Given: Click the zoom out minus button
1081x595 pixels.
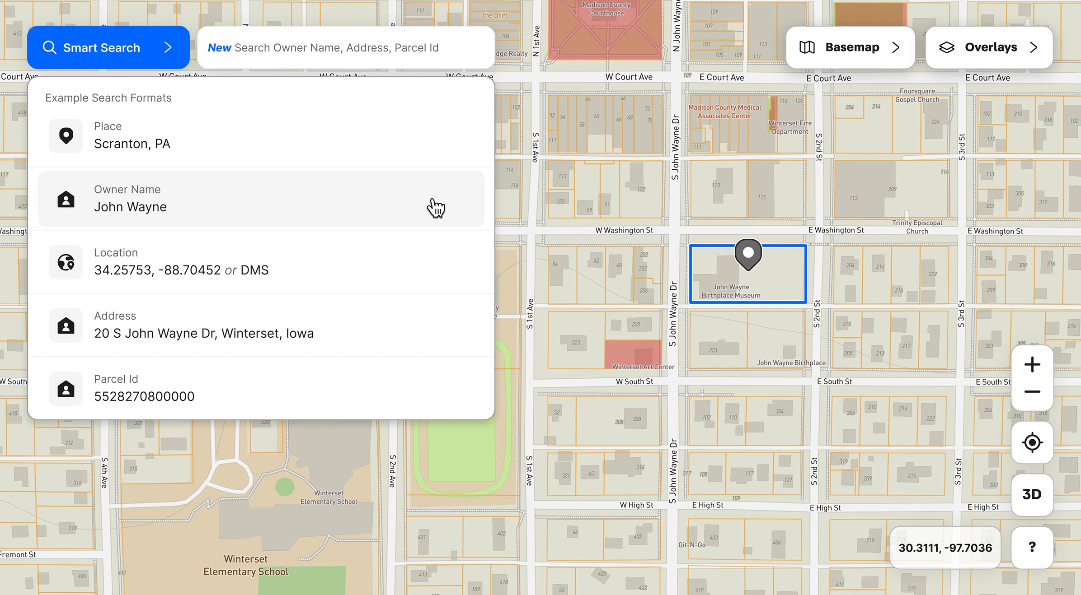Looking at the screenshot, I should [x=1032, y=392].
